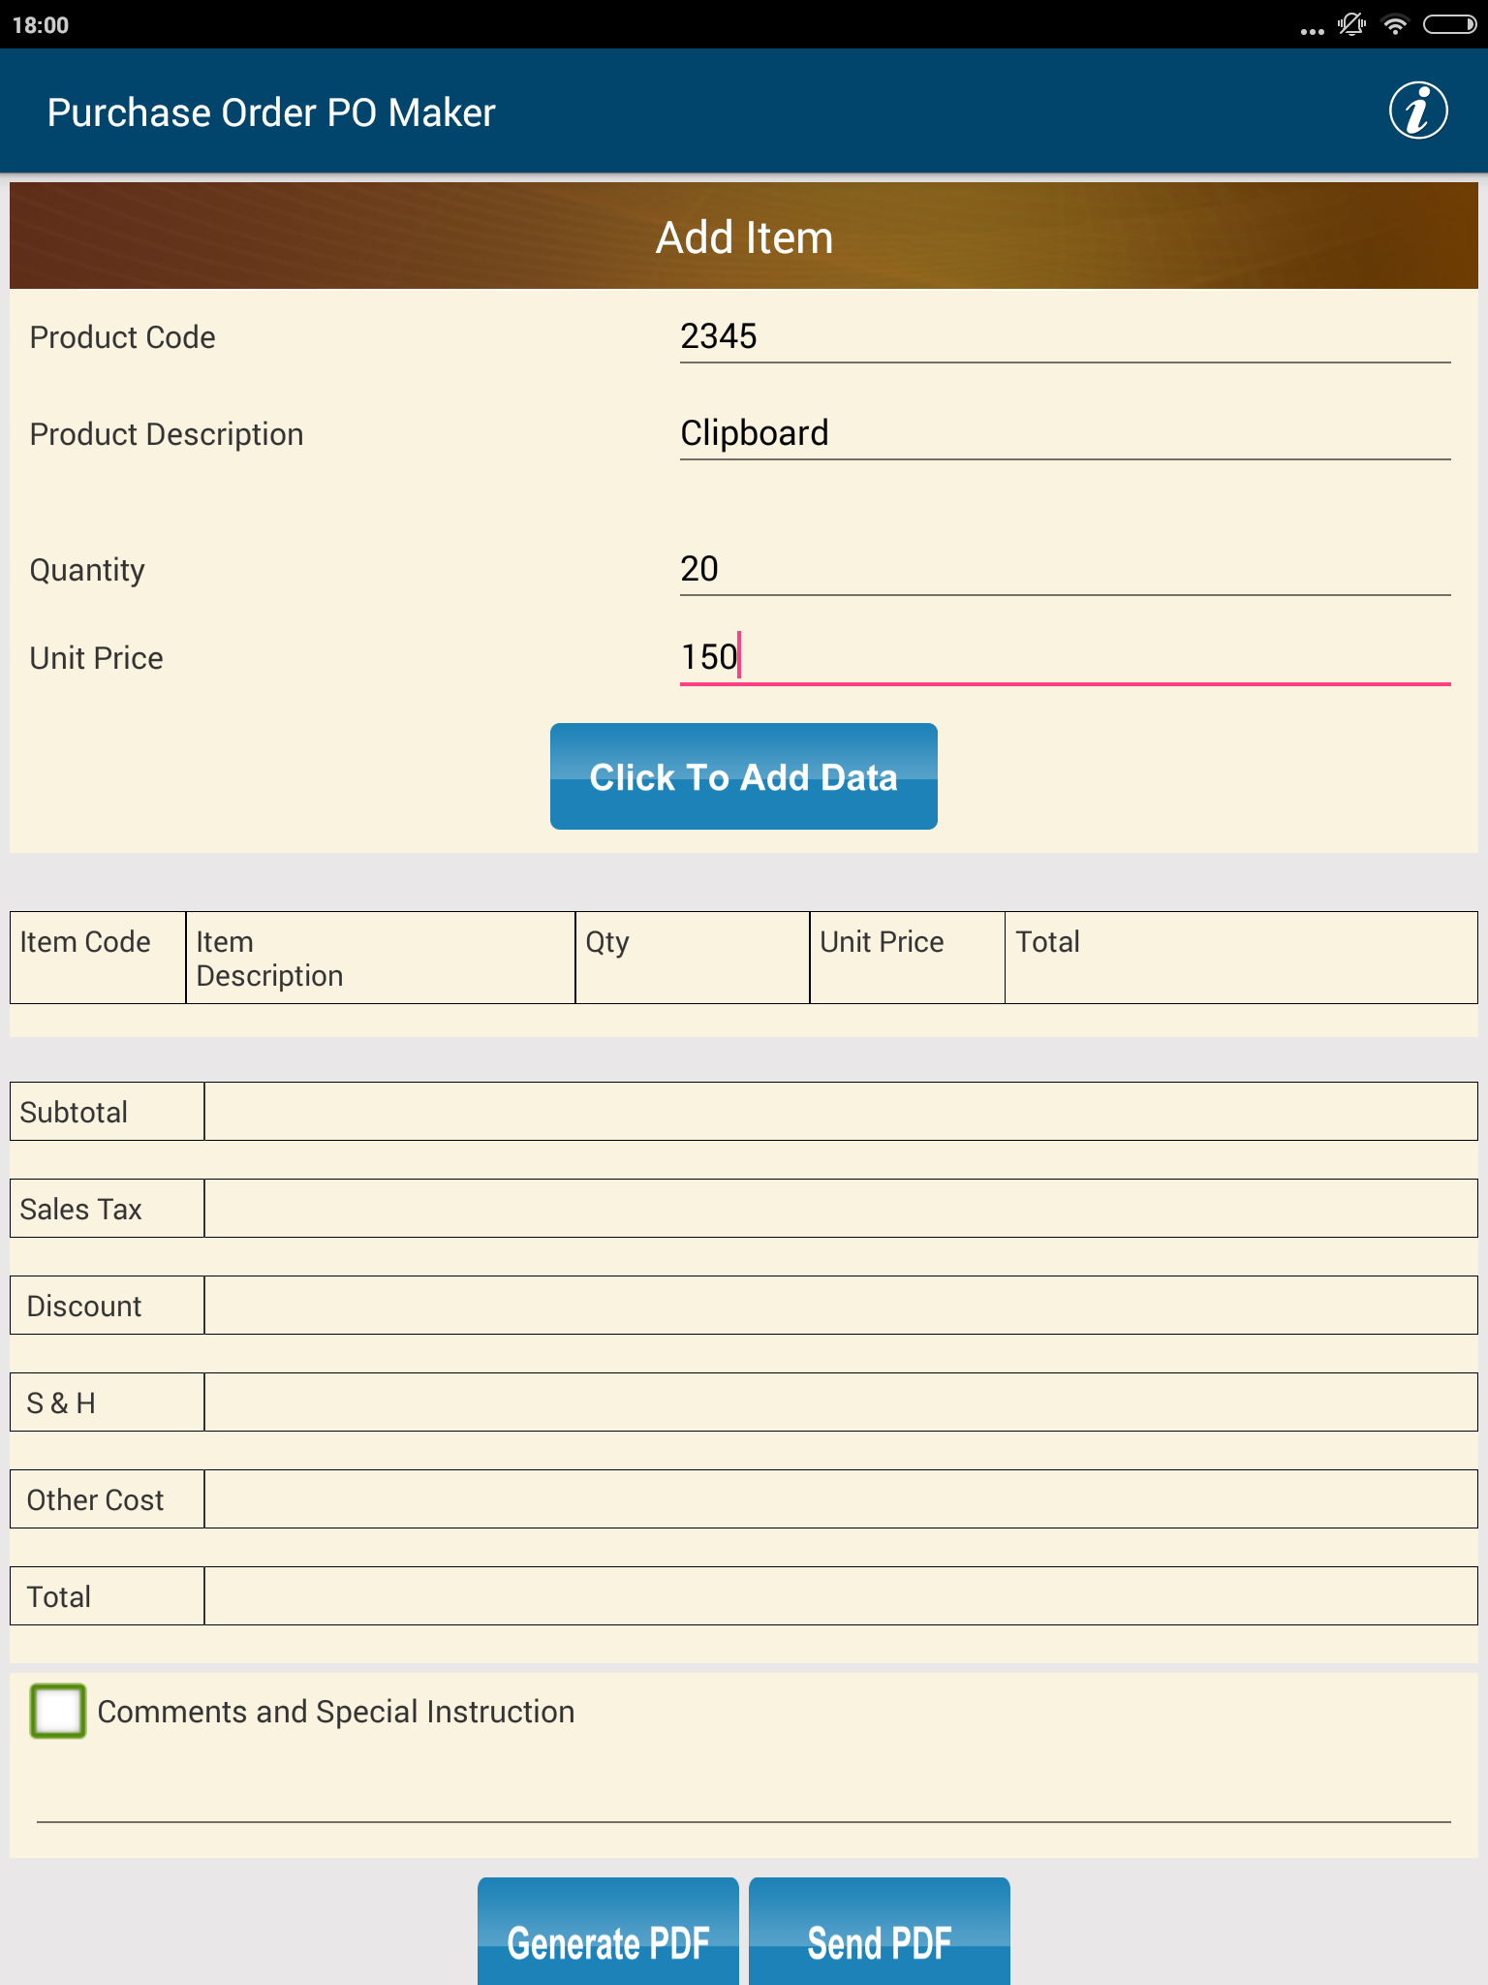Tap the empty value cell beside Total
The height and width of the screenshot is (1985, 1488).
(x=841, y=1596)
